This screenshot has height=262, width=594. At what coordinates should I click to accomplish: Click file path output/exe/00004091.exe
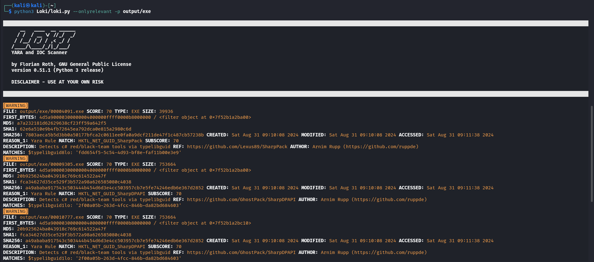(x=52, y=111)
